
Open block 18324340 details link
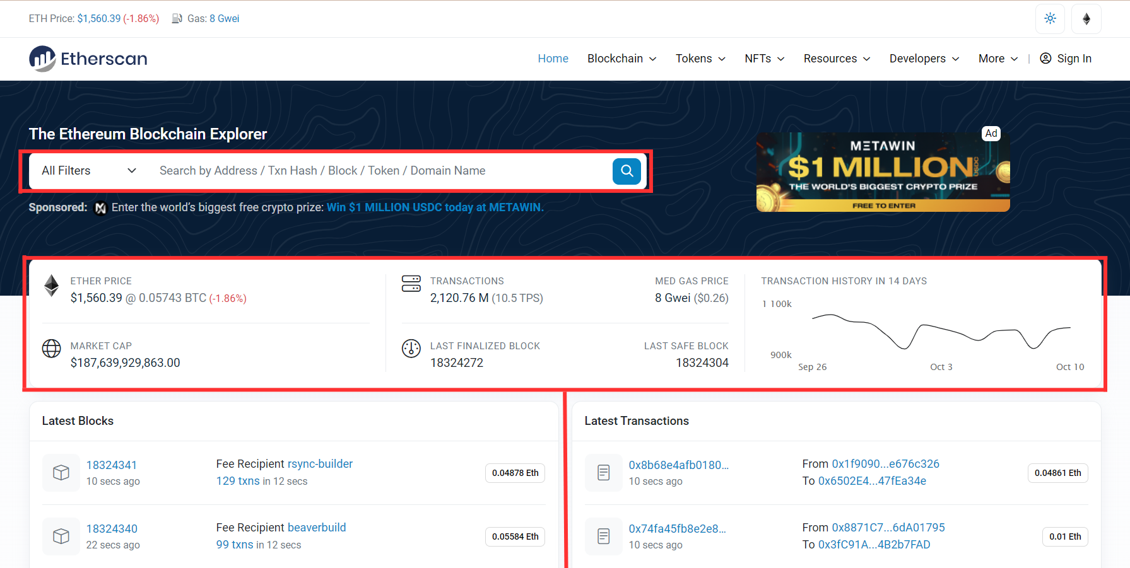point(112,528)
